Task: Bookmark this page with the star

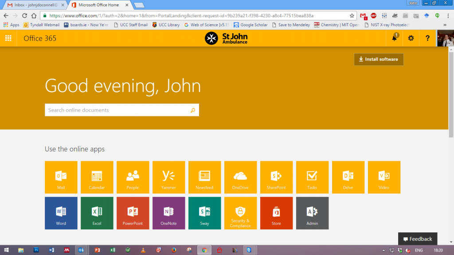Action: (x=352, y=15)
